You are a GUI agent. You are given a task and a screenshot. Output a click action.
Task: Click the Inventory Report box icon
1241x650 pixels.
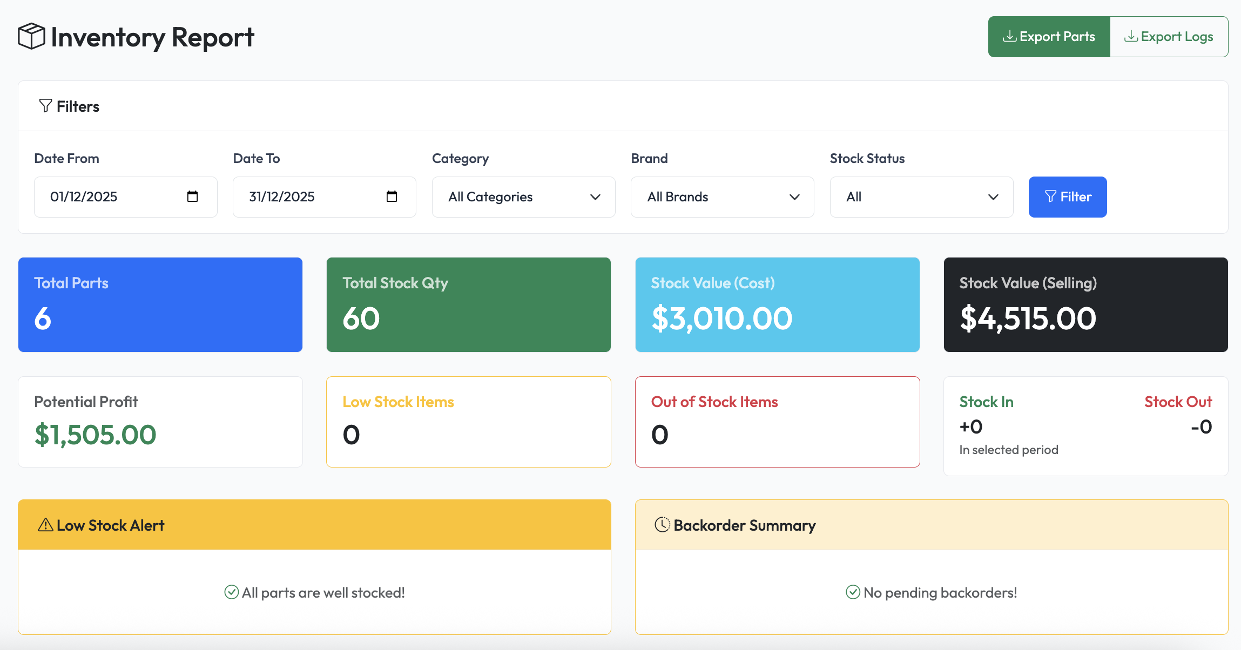tap(31, 37)
